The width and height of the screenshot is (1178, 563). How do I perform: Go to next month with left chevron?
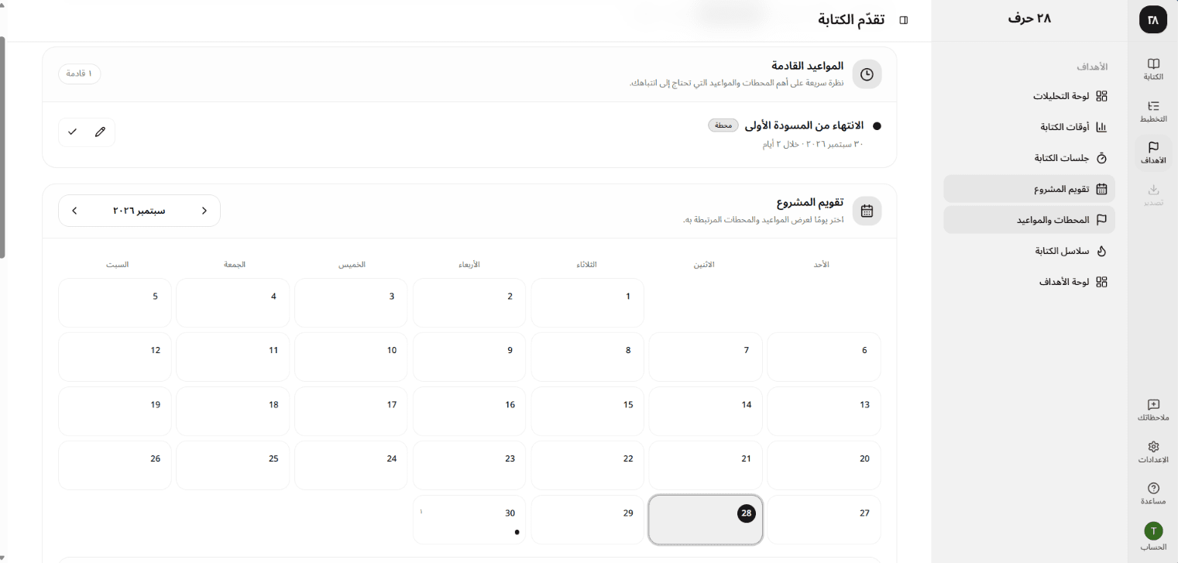click(x=74, y=211)
